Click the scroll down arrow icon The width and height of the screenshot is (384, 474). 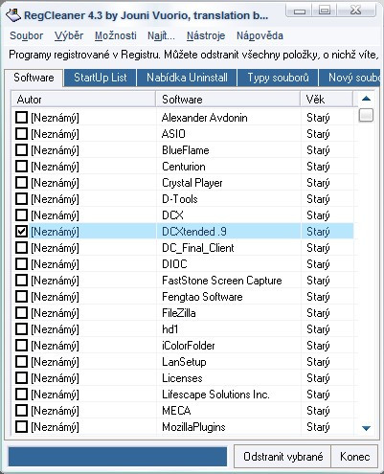[x=366, y=428]
